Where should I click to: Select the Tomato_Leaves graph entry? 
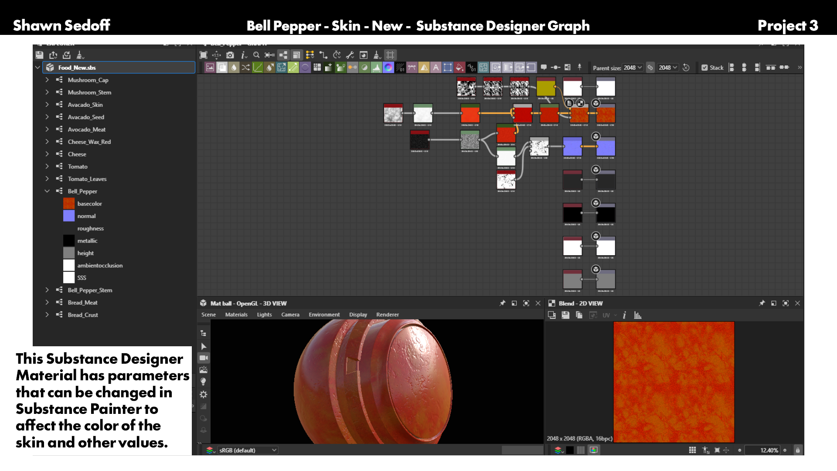click(x=87, y=179)
